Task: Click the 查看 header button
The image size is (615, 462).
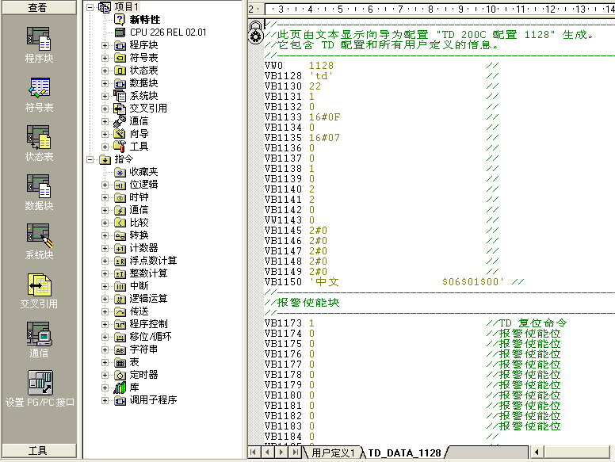Action: coord(38,7)
